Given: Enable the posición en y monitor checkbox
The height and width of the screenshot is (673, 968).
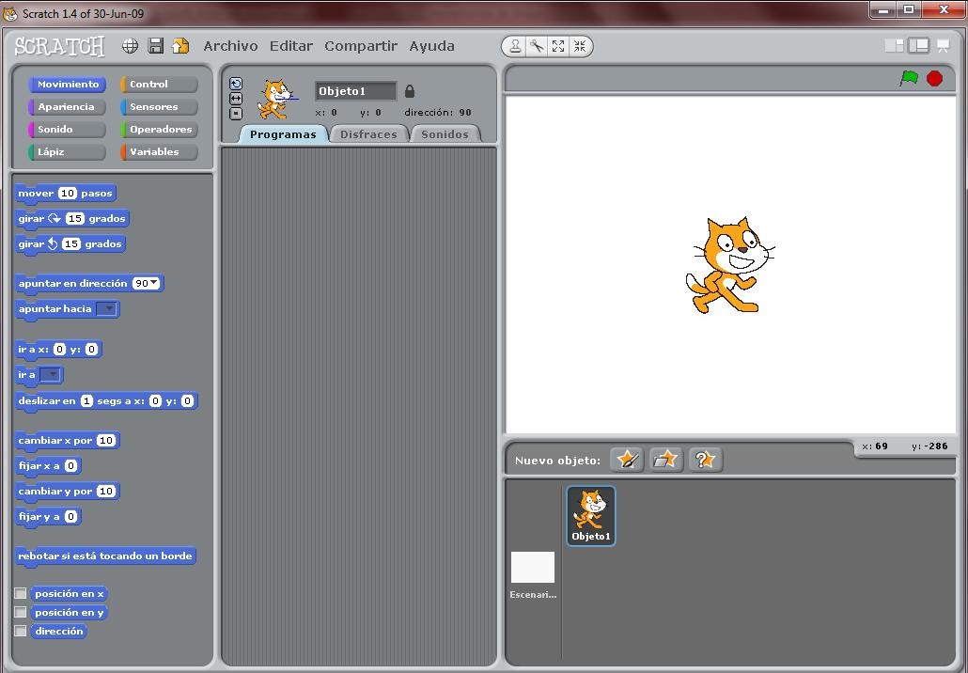Looking at the screenshot, I should pyautogui.click(x=21, y=613).
